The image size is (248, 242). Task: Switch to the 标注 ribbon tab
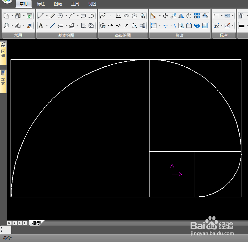point(41,4)
